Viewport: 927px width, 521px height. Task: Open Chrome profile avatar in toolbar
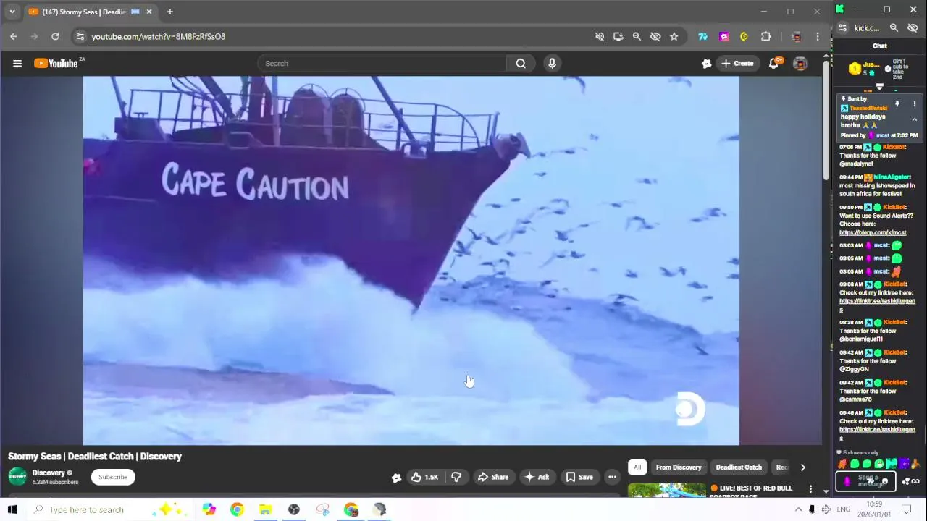coord(796,36)
